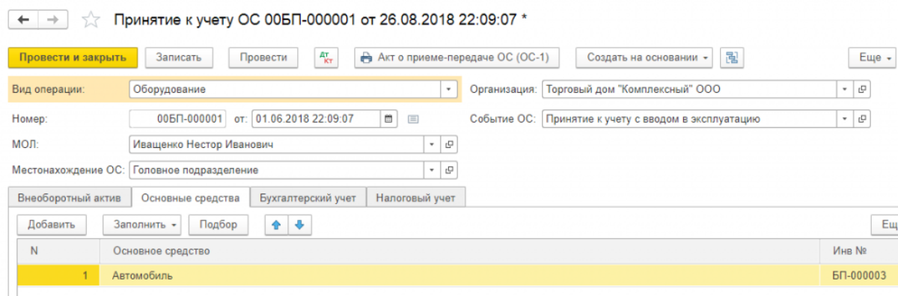Switch to Бухгалтерский учет tab
This screenshot has height=296, width=898.
(308, 198)
